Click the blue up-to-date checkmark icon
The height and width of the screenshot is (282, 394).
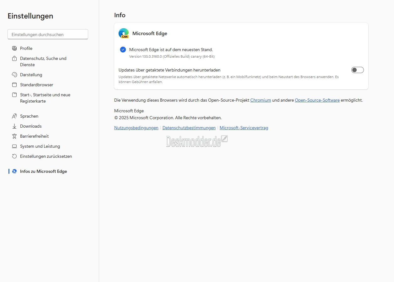pos(123,50)
